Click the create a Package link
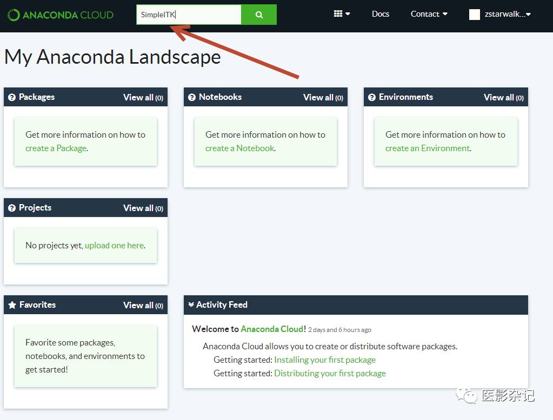The height and width of the screenshot is (420, 553). 56,148
